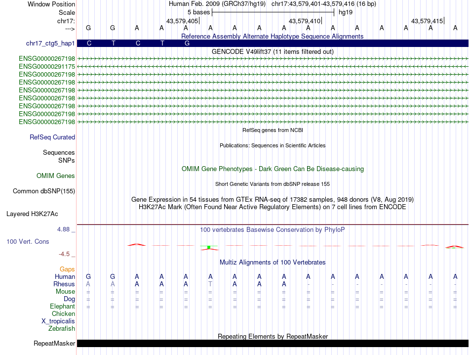Open the H3K27Ac Mark ENCODE track title
Viewport: 469px width, 355px height.
[x=273, y=207]
